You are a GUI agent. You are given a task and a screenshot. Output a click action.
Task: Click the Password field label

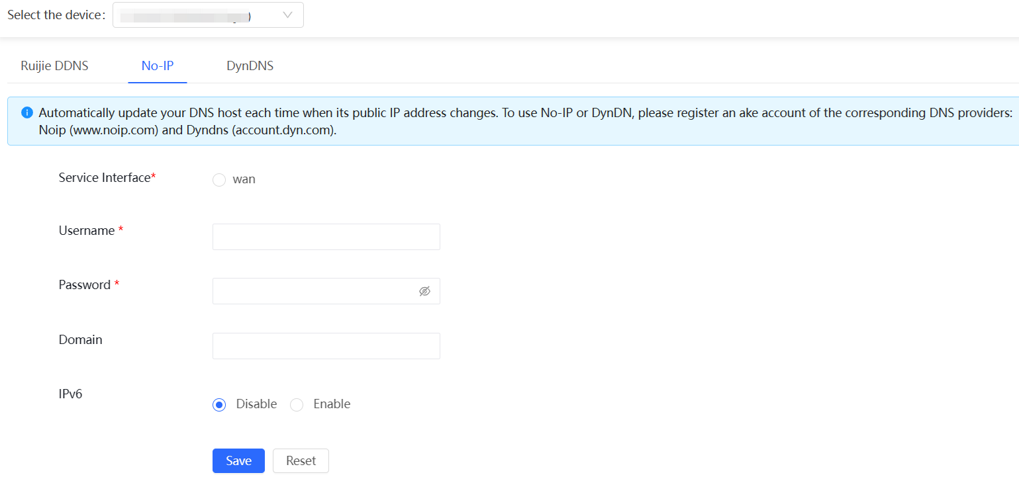point(85,285)
